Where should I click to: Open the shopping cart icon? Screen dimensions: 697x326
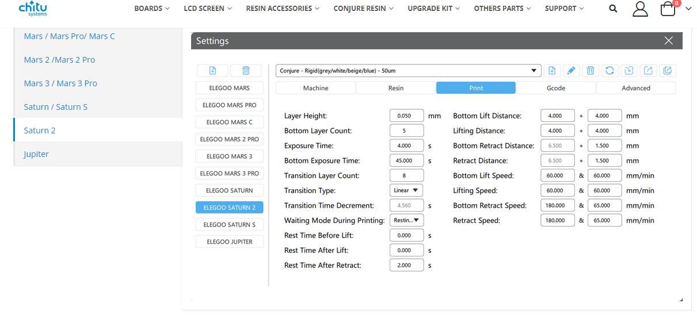(668, 9)
